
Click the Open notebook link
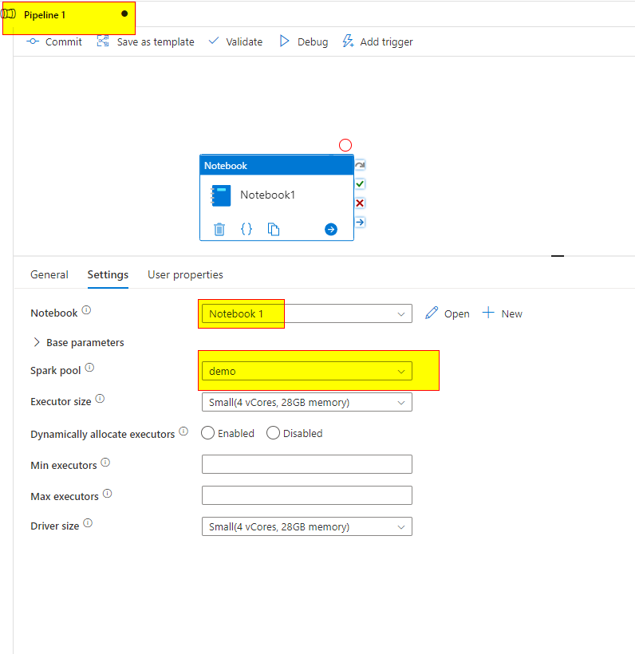[457, 313]
